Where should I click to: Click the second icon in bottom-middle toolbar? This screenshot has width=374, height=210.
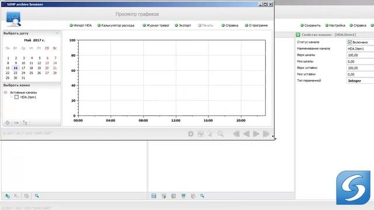tap(164, 196)
